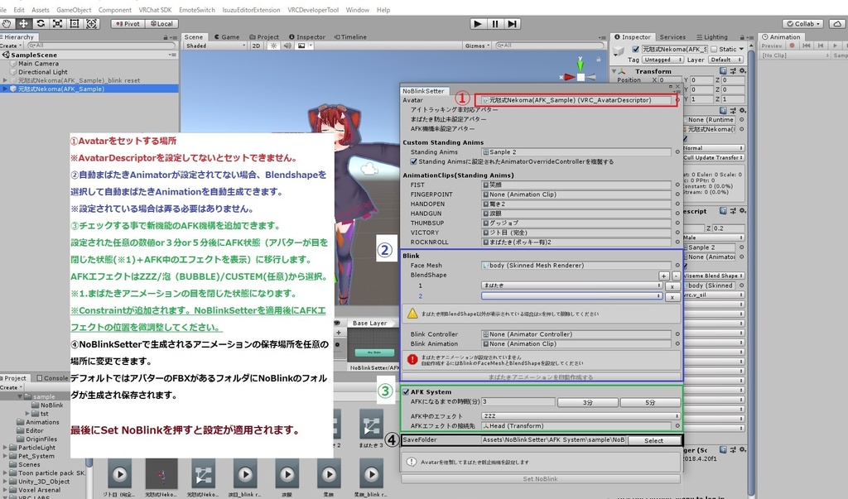The height and width of the screenshot is (499, 848).
Task: Toggle scene audio speaker icon
Action: click(287, 46)
